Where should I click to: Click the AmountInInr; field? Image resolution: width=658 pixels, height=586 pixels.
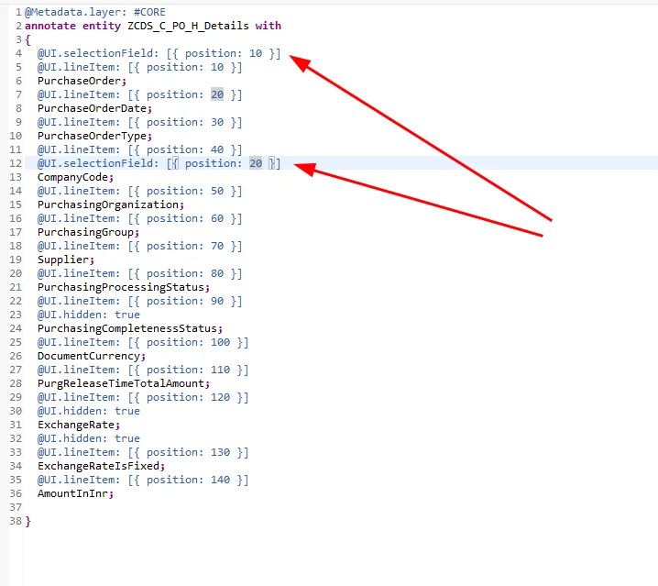click(x=75, y=493)
